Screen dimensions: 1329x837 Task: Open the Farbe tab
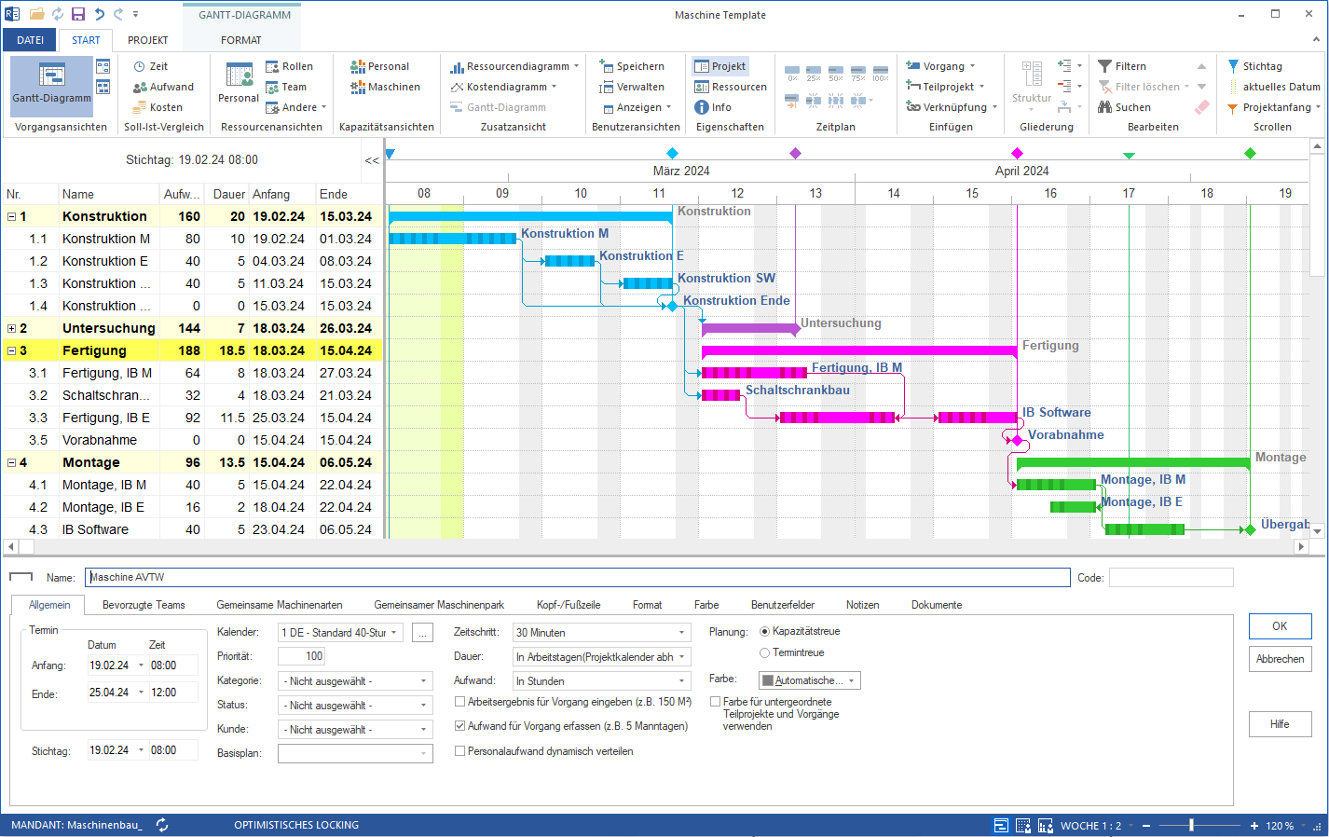pos(706,605)
